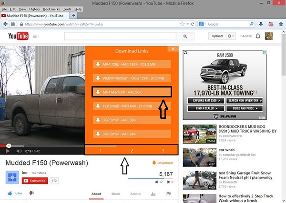The image size is (286, 203).
Task: Go to download links page 1
Action: click(101, 150)
